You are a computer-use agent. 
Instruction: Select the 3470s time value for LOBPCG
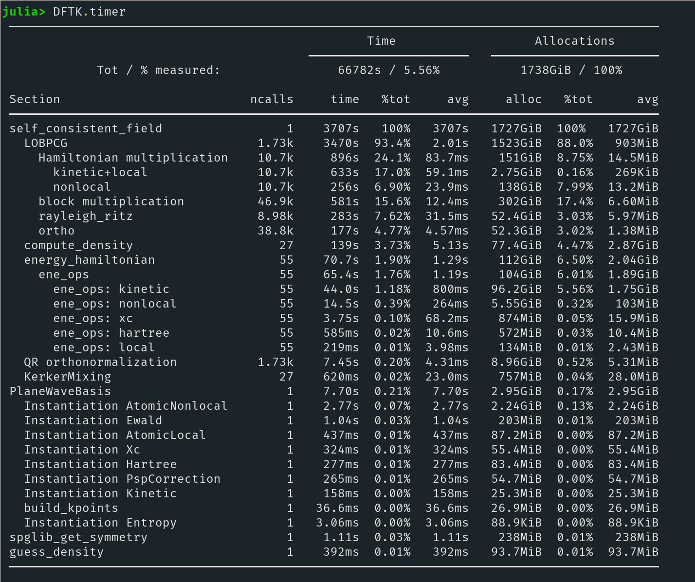341,143
